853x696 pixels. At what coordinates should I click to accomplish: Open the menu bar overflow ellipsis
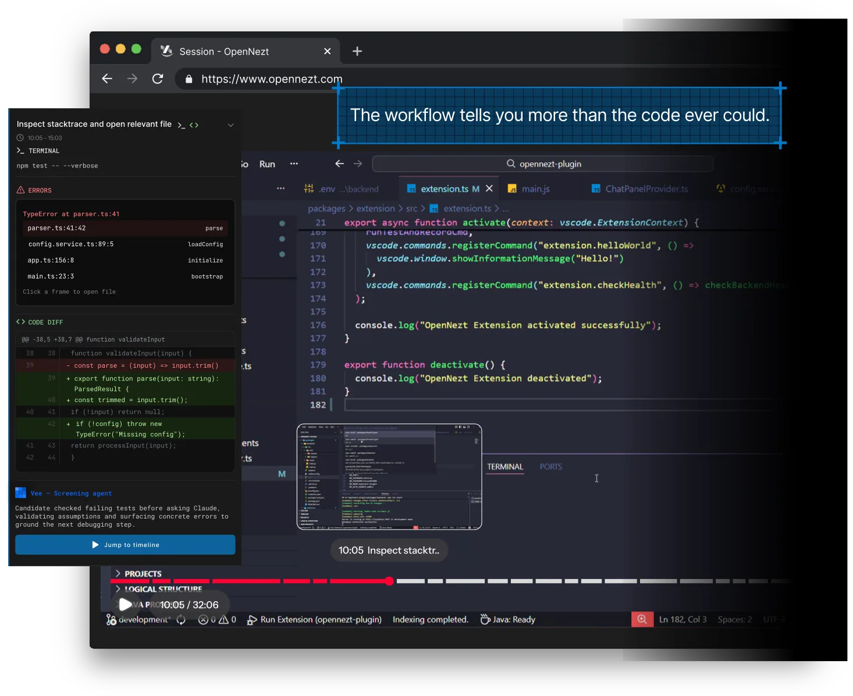tap(294, 164)
